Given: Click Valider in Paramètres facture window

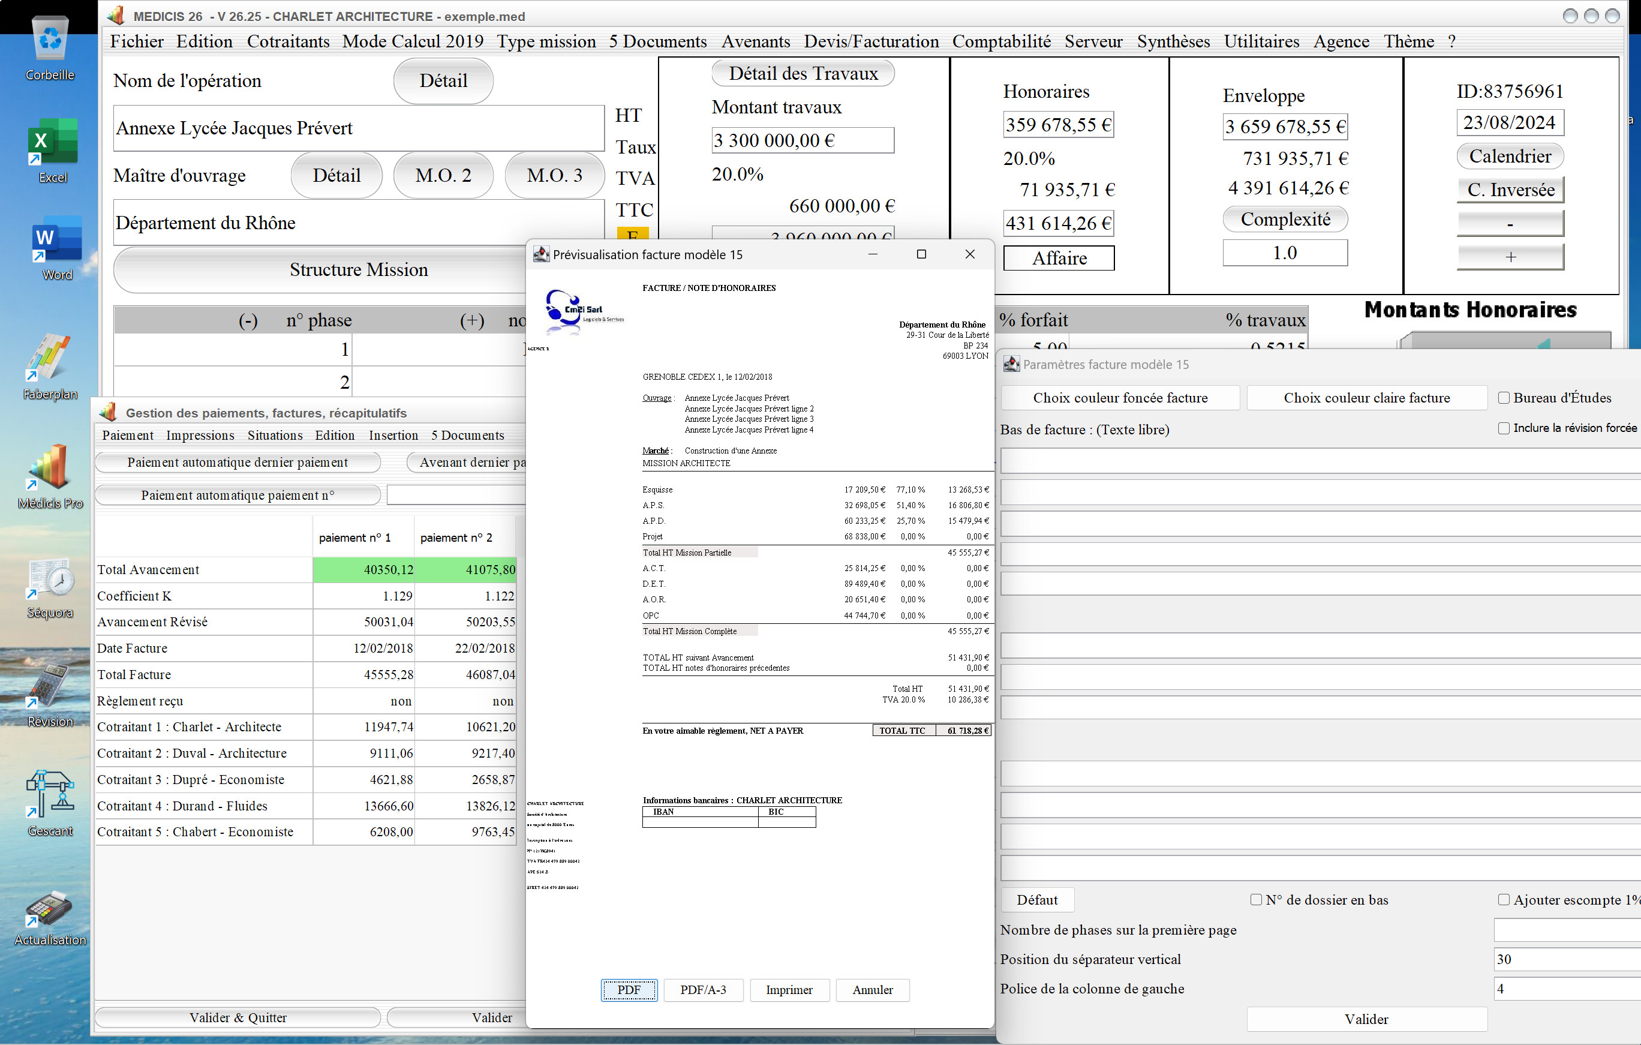Looking at the screenshot, I should pyautogui.click(x=1367, y=1019).
